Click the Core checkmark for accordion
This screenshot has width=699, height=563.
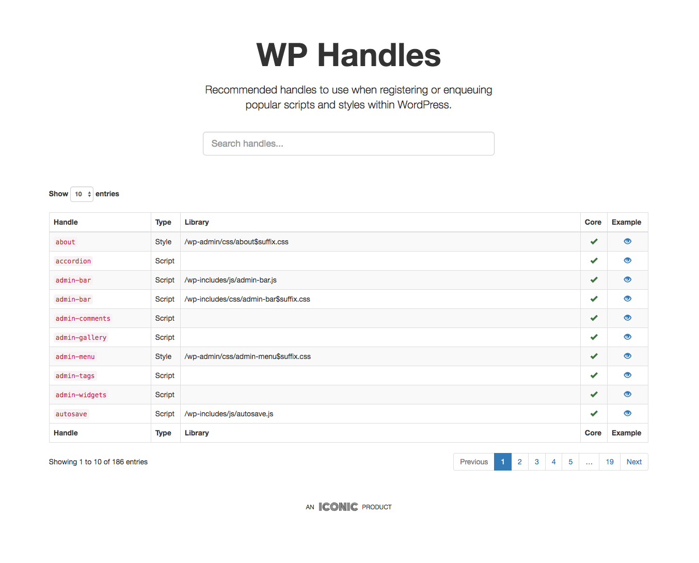pos(594,260)
